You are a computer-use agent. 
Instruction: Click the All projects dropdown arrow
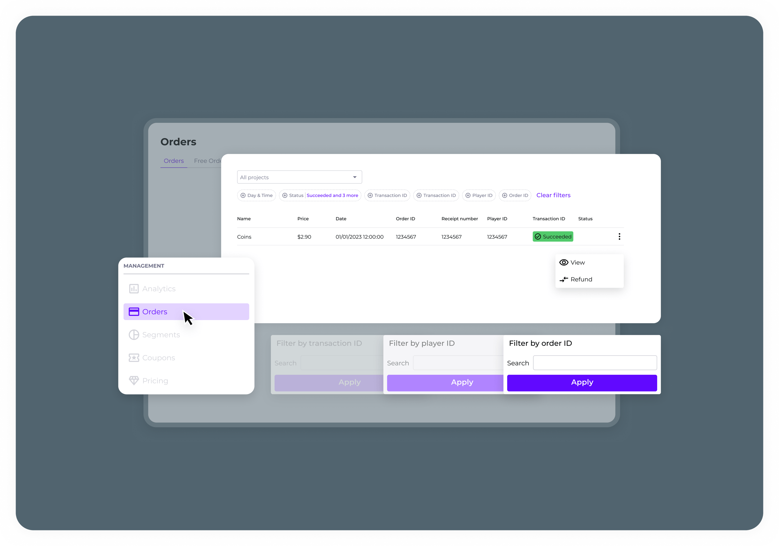[x=355, y=177]
